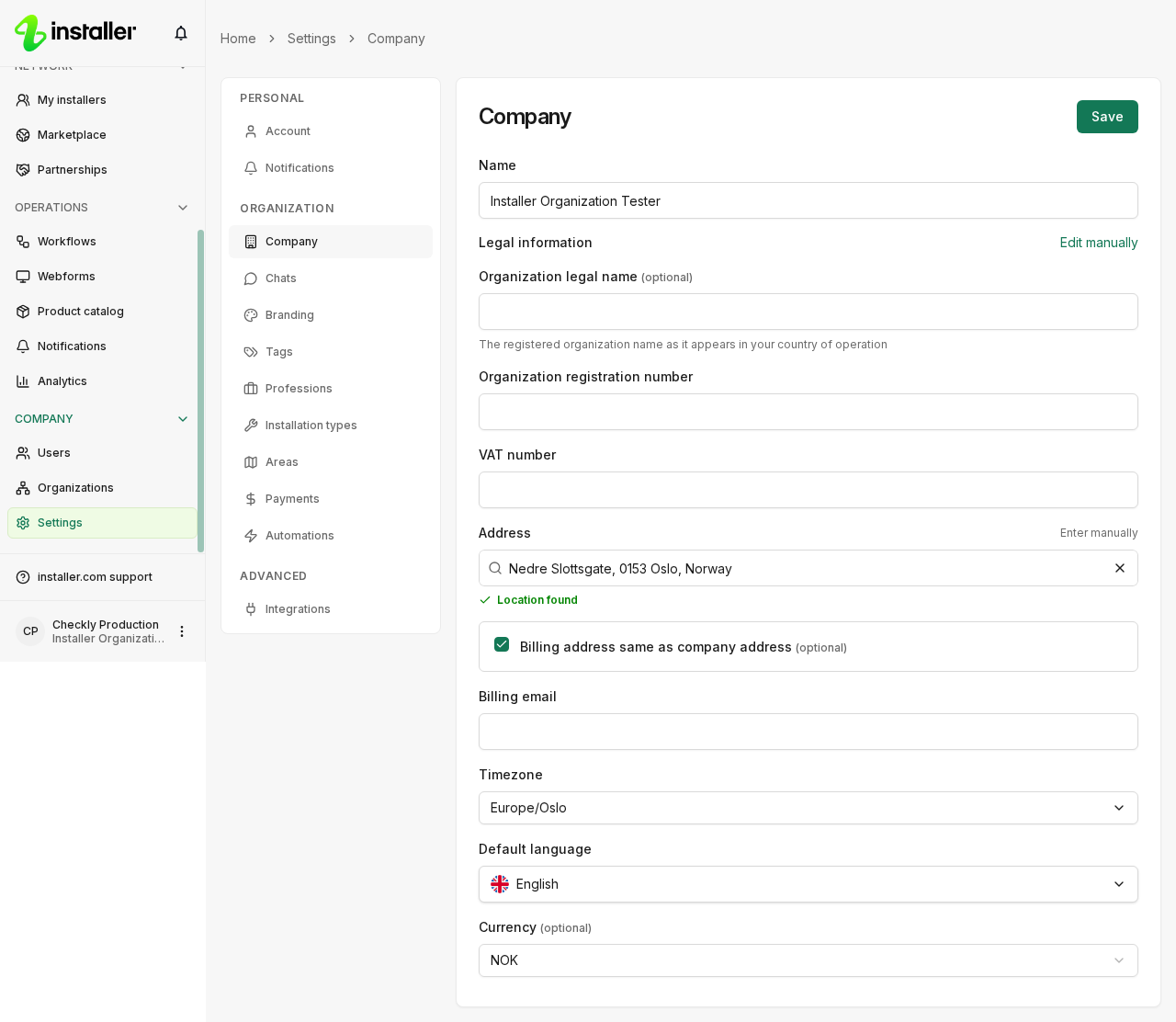Open the notifications bell in header
1176x1022 pixels.
coord(181,33)
